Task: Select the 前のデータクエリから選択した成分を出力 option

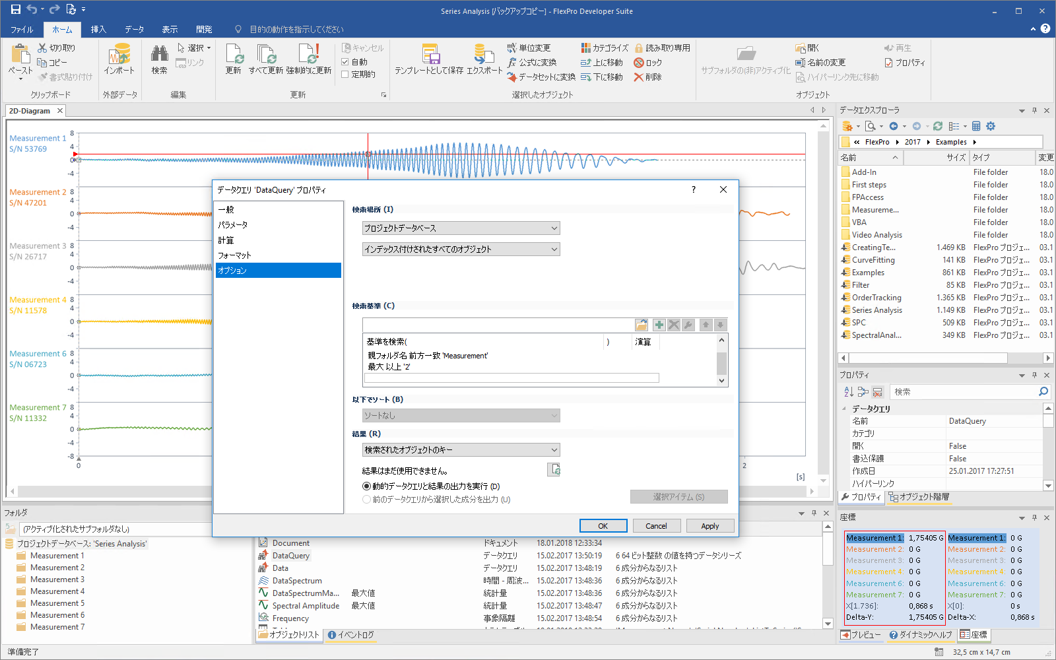Action: click(368, 500)
